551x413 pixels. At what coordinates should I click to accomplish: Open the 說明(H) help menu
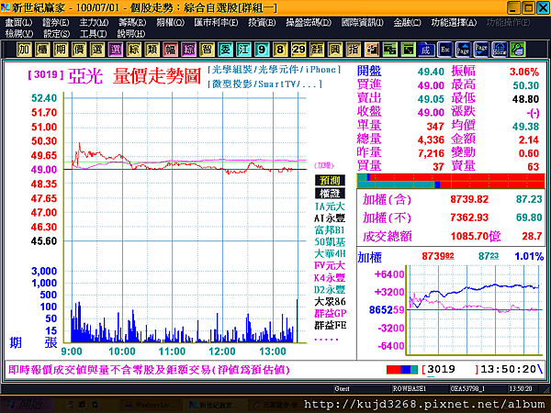pos(131,34)
